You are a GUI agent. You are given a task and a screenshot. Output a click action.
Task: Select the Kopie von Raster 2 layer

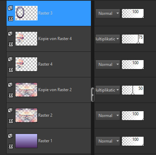tap(49, 90)
